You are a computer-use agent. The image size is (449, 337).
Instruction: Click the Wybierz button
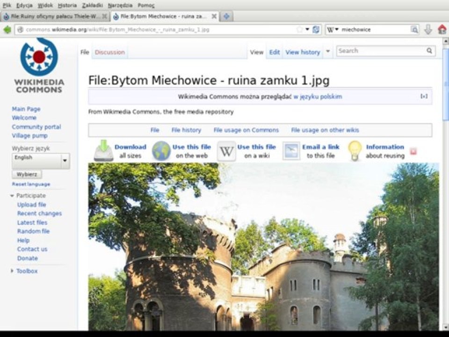[x=27, y=174]
